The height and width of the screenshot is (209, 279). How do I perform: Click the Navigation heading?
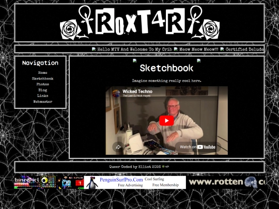click(40, 63)
